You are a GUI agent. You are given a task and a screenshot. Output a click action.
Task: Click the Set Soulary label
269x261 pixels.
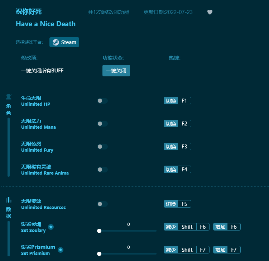click(x=33, y=231)
